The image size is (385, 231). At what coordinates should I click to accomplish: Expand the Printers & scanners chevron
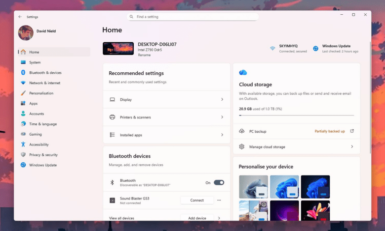point(222,117)
